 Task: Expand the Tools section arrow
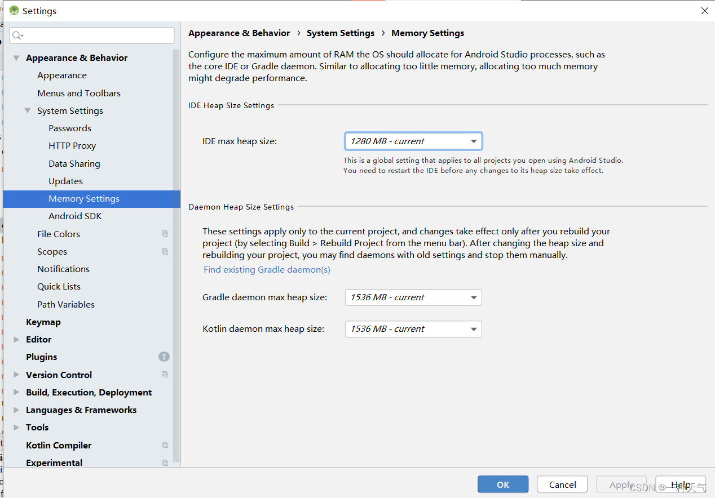(16, 427)
